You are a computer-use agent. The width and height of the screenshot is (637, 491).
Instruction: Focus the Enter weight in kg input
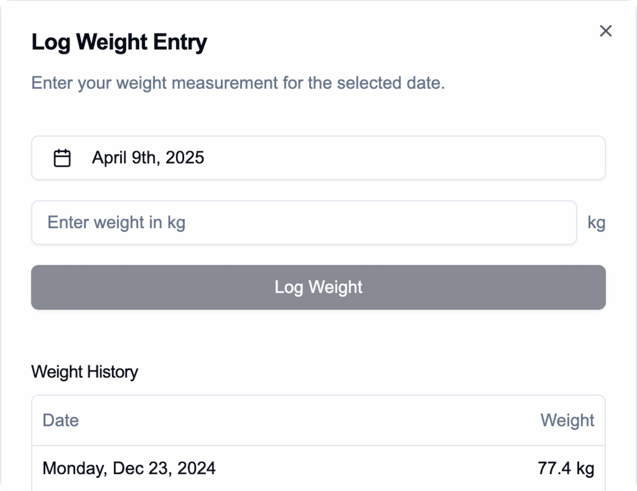(x=304, y=223)
